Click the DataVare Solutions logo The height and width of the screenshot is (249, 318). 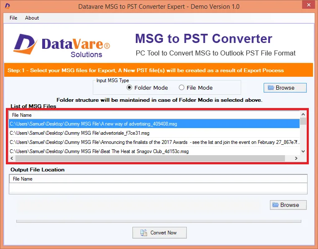coord(62,45)
